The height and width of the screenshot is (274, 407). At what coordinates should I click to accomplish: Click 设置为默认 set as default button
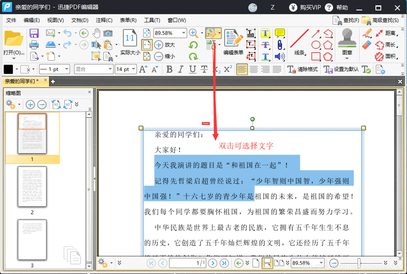coord(341,69)
